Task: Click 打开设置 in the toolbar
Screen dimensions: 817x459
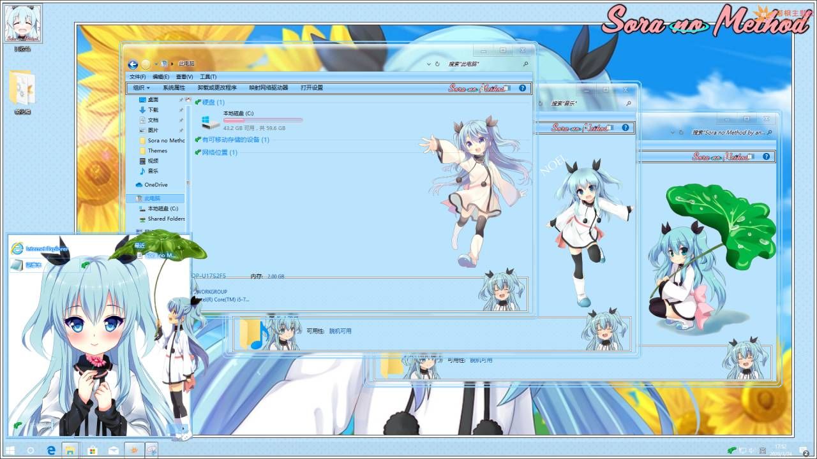Action: [x=312, y=88]
